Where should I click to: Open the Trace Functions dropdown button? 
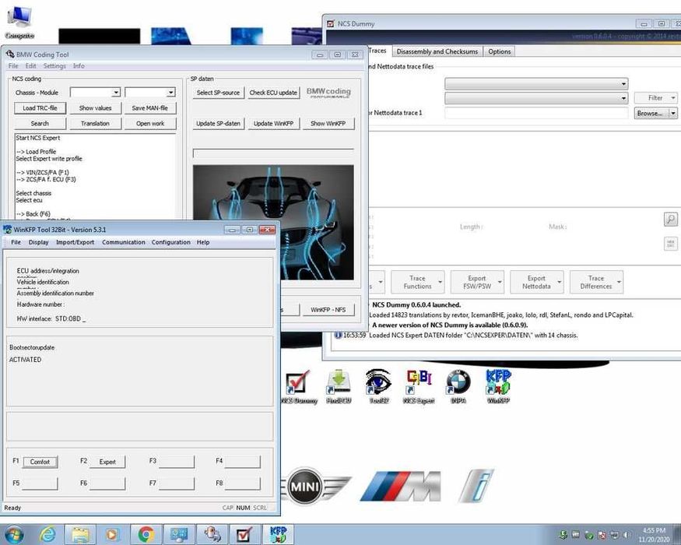[x=417, y=282]
